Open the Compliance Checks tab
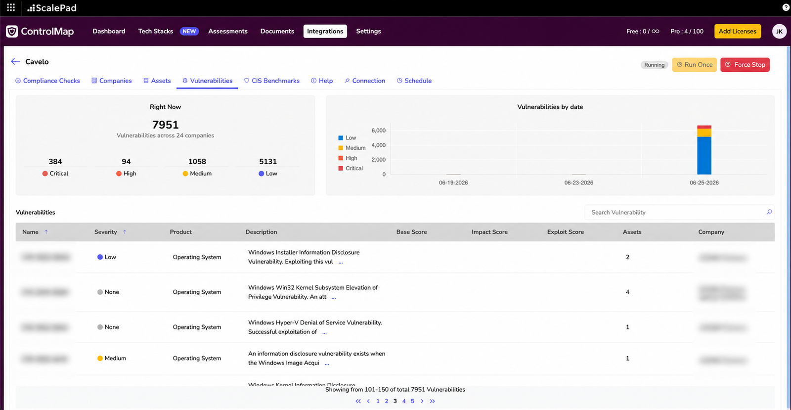 coord(47,81)
